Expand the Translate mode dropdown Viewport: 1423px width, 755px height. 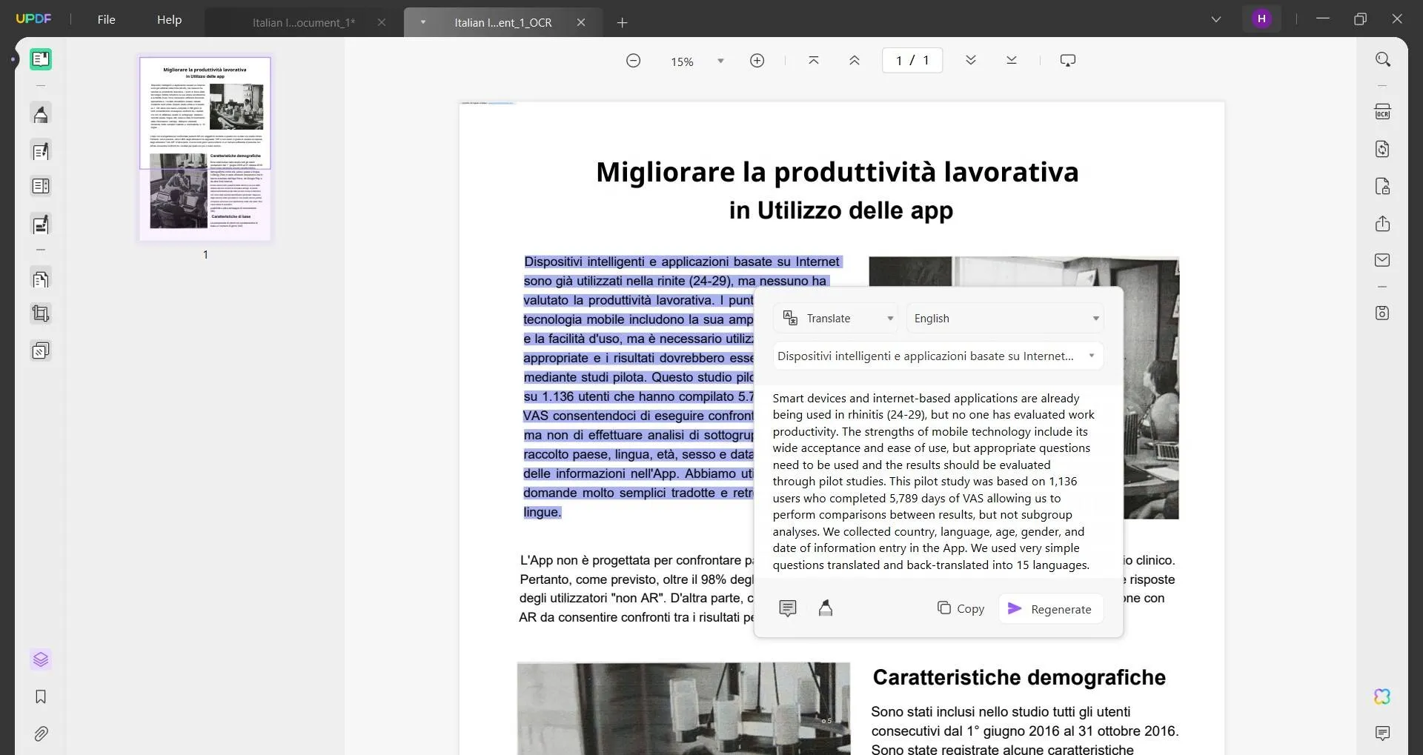click(836, 319)
